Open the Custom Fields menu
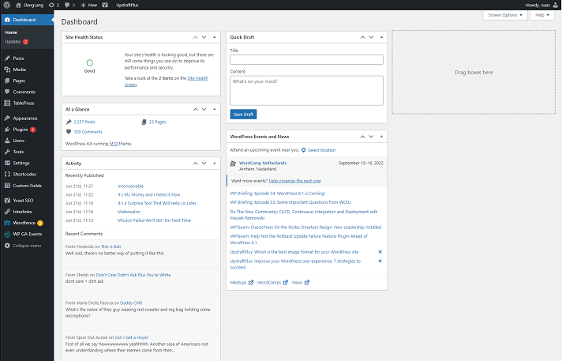 click(28, 186)
